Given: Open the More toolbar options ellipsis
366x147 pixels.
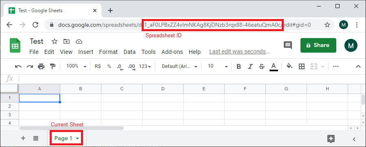Looking at the screenshot, I should click(x=335, y=66).
